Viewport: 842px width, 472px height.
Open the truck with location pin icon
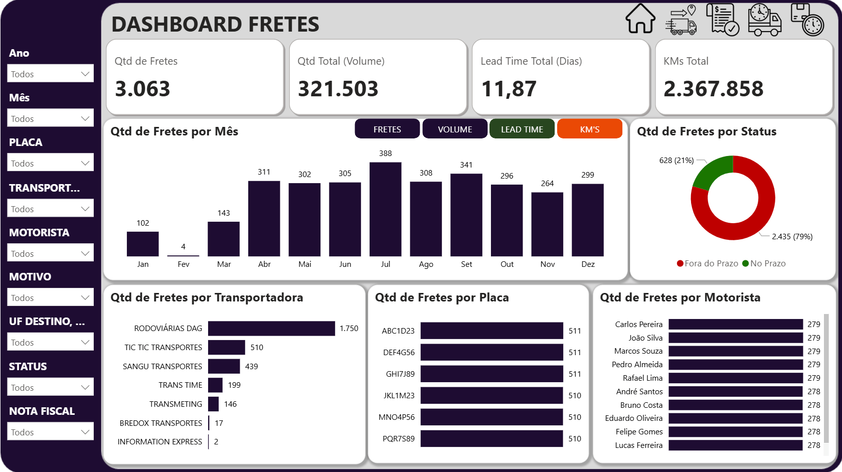(x=681, y=20)
